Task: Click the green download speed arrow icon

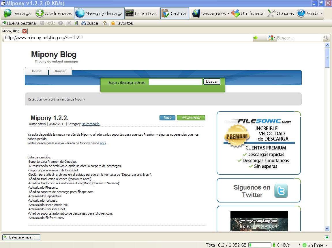Action: pyautogui.click(x=274, y=245)
